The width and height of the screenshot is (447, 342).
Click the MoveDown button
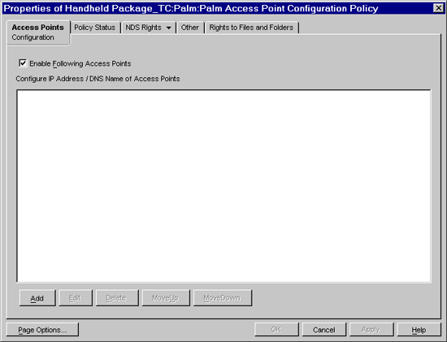click(223, 298)
